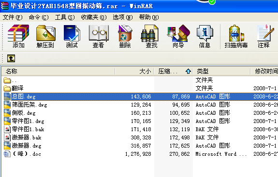Click size value 171,418
Screen dimensions: 278x177
(141, 129)
